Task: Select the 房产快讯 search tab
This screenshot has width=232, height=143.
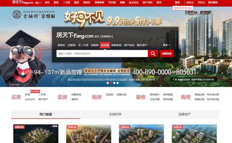Action: point(129,45)
